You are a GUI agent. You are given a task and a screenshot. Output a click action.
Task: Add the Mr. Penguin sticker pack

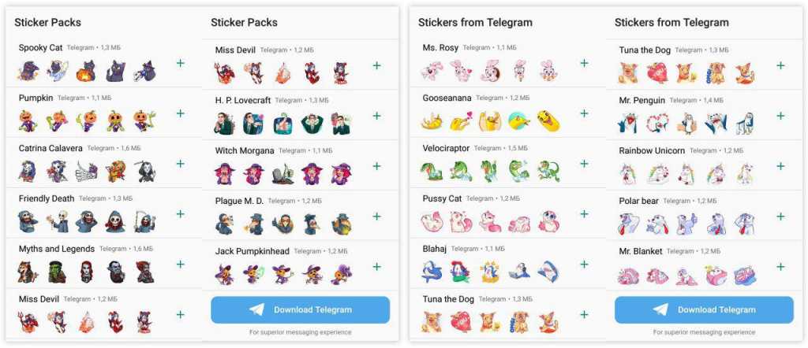coord(780,116)
